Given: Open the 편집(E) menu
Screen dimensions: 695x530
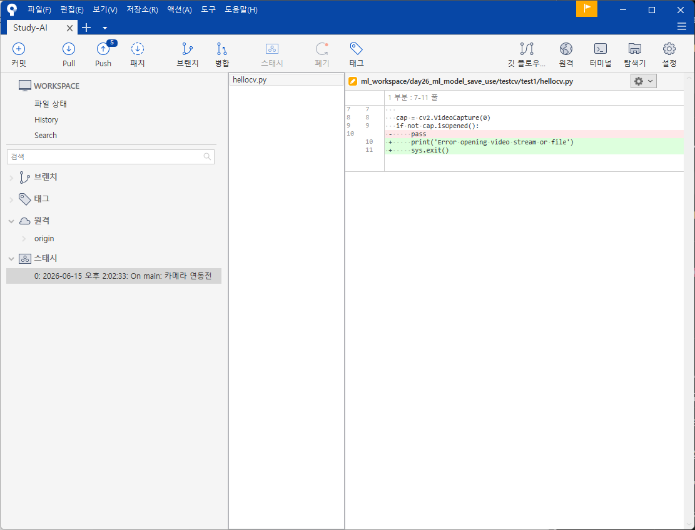Looking at the screenshot, I should pyautogui.click(x=72, y=10).
